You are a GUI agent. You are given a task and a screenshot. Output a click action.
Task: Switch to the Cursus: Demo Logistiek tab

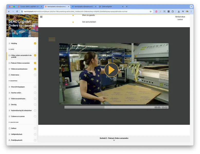[x=30, y=6]
